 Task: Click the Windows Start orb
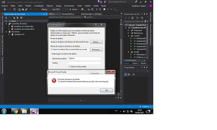[4, 111]
